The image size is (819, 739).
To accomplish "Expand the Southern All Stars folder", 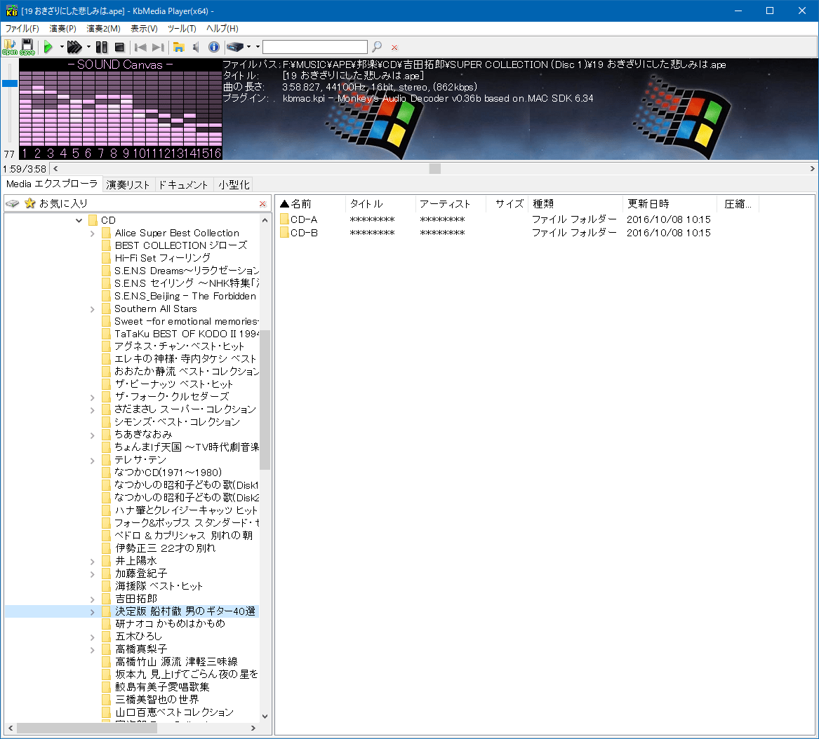I will (x=93, y=309).
